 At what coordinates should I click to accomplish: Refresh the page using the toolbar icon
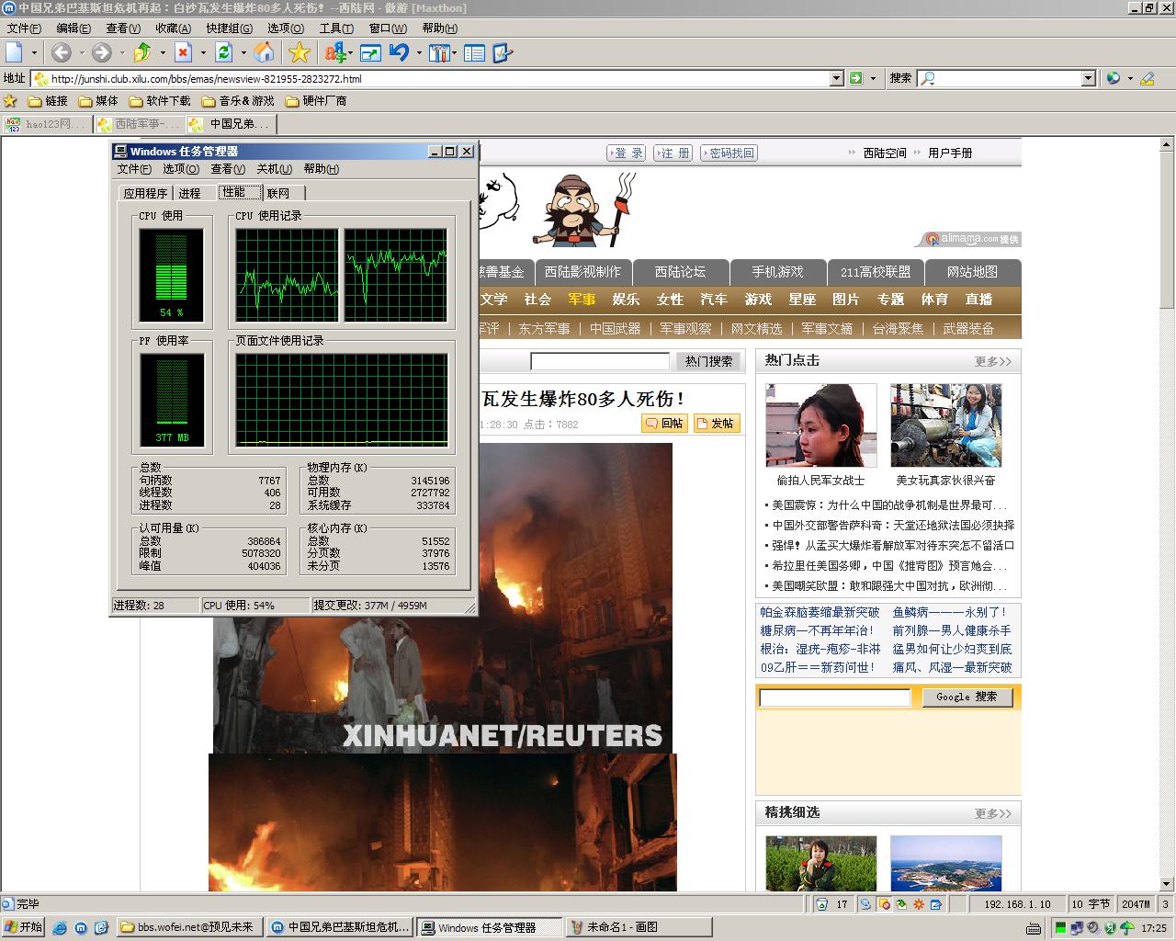pos(223,53)
